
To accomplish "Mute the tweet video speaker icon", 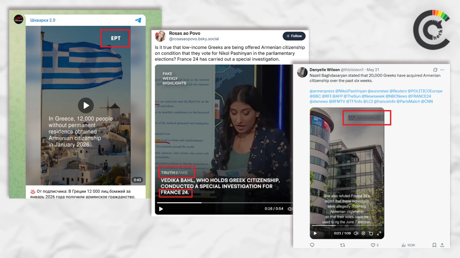I will [x=356, y=233].
